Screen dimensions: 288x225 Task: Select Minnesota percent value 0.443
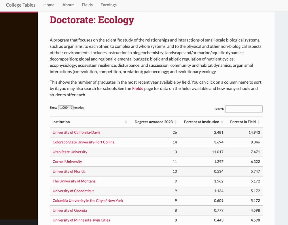[219, 220]
